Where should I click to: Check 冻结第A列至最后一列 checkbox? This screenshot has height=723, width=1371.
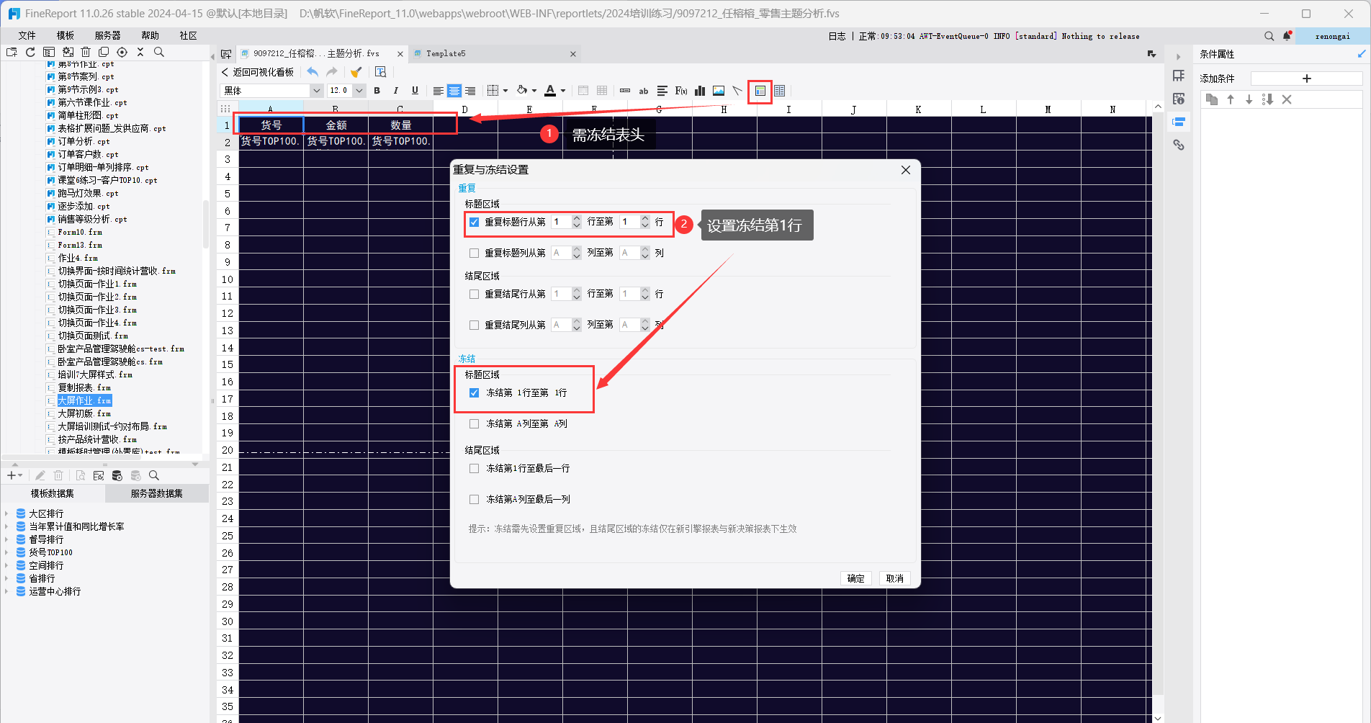pos(474,499)
